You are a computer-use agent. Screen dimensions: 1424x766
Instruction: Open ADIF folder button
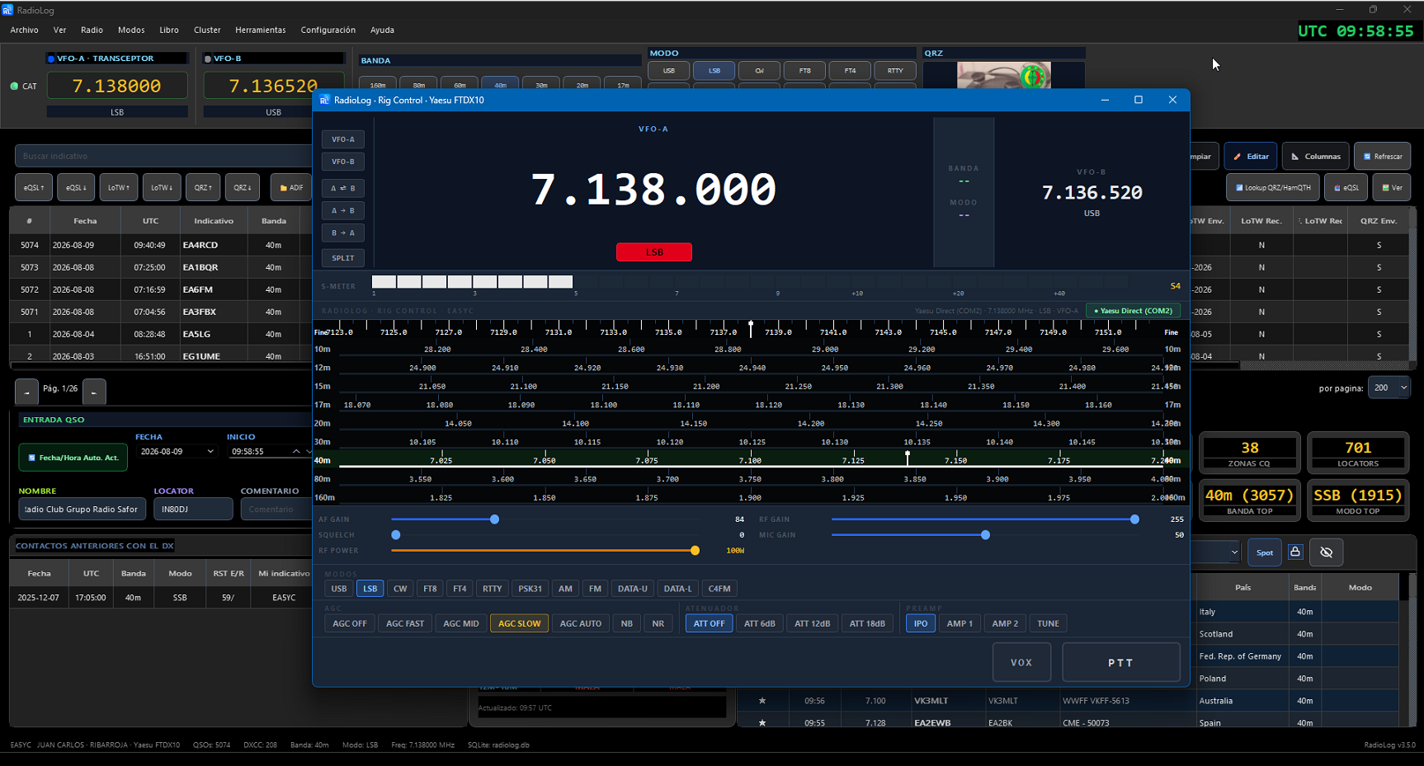291,187
